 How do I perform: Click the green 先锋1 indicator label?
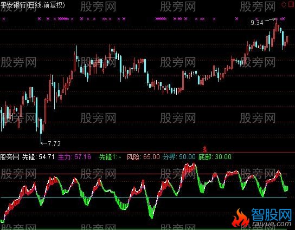point(110,157)
